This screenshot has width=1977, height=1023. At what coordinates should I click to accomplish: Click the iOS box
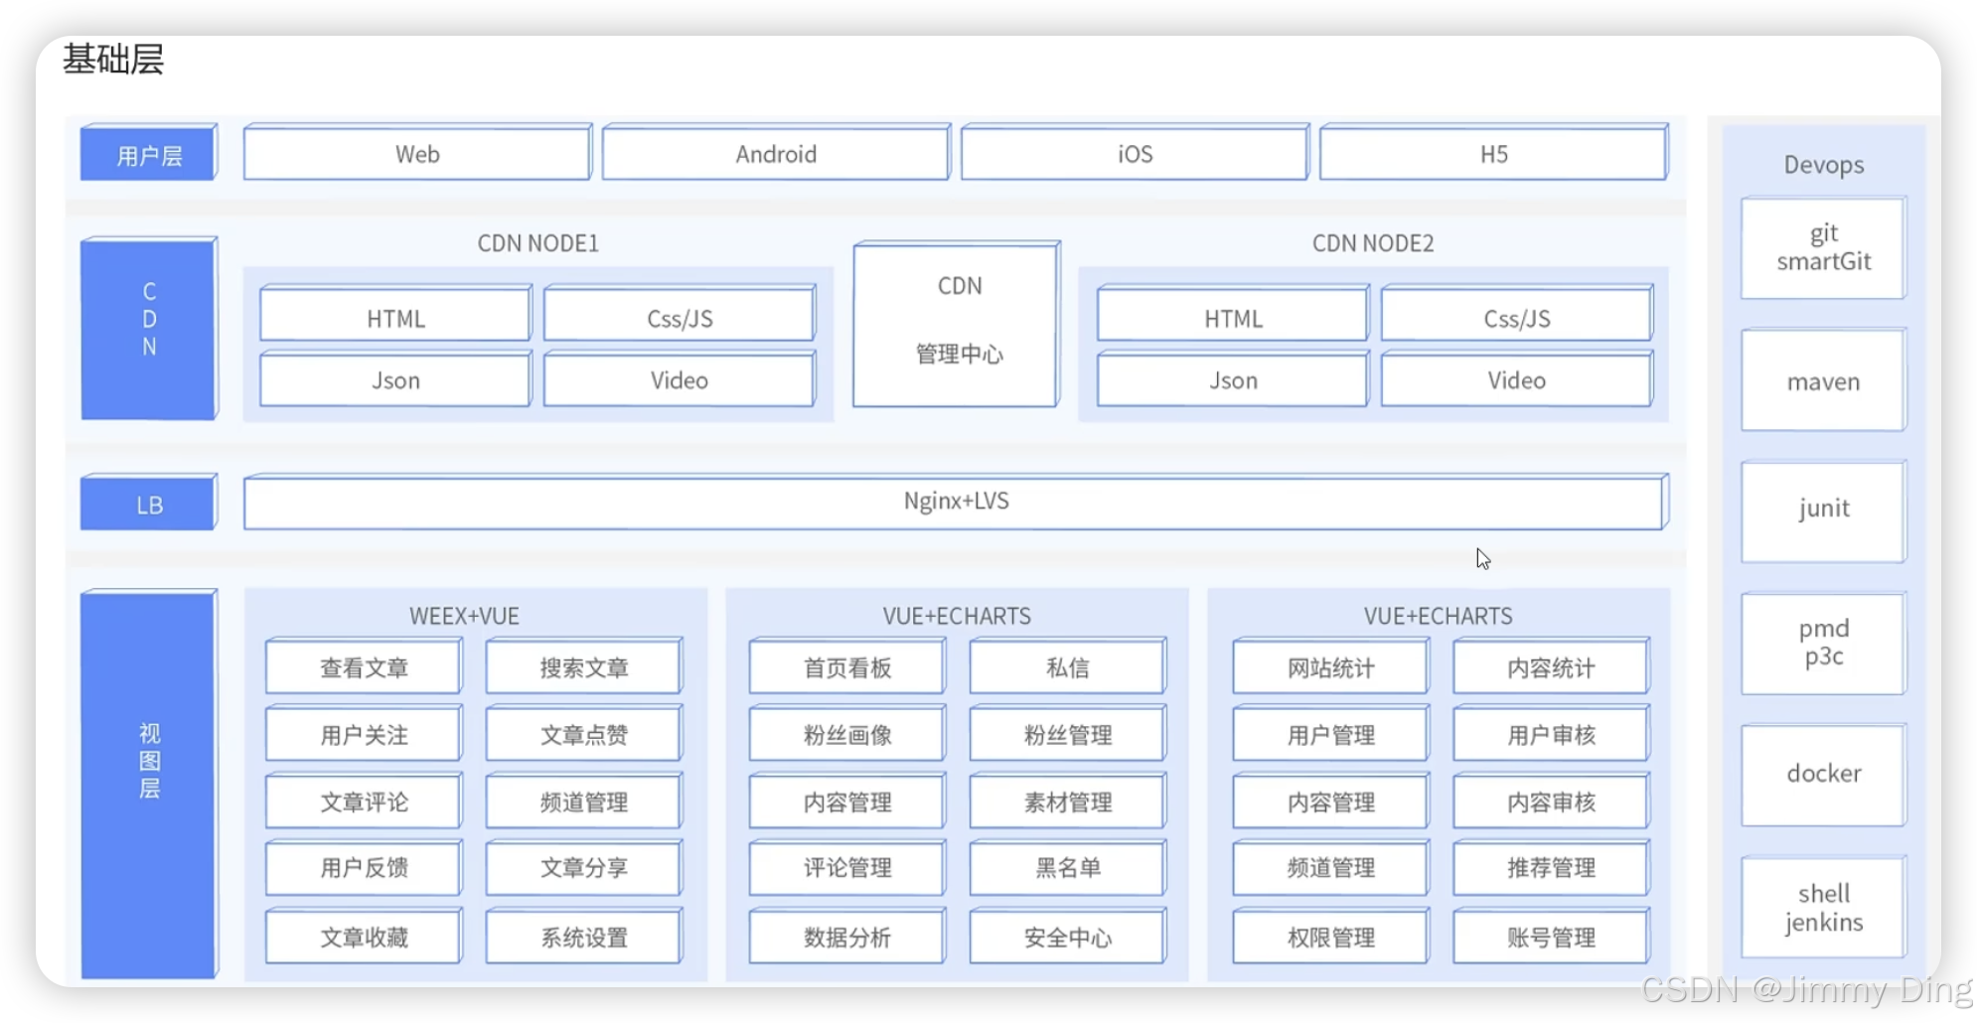click(1135, 153)
